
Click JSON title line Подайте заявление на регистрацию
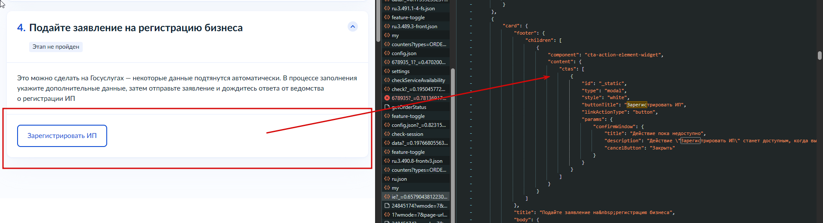click(x=594, y=213)
